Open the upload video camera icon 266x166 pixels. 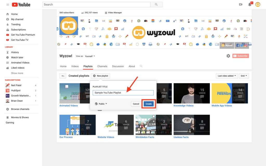click(241, 5)
